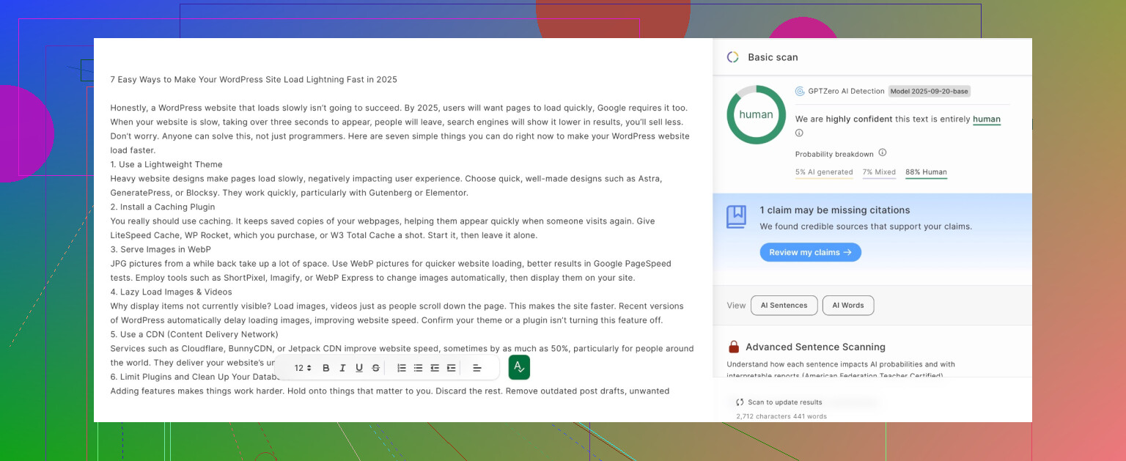Click the human donut chart result

[x=756, y=115]
